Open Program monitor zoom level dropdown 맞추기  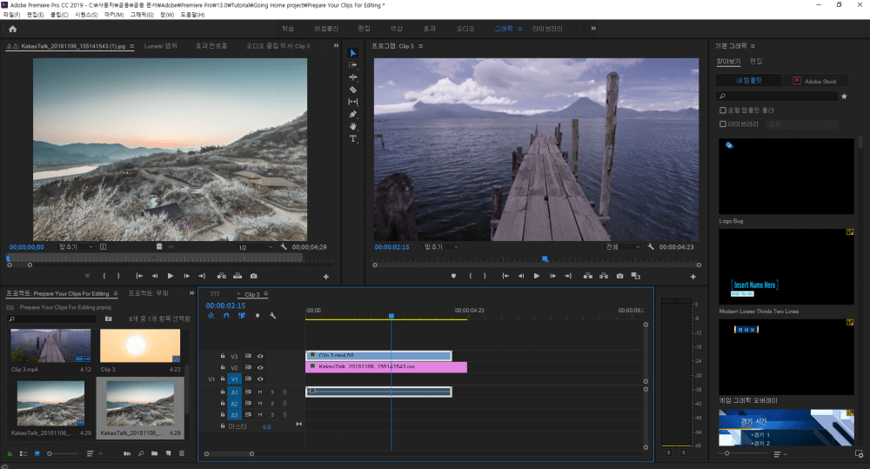pyautogui.click(x=441, y=246)
